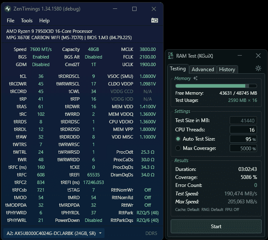
Task: Click the Test Size in MB field
Action: [x=243, y=120]
